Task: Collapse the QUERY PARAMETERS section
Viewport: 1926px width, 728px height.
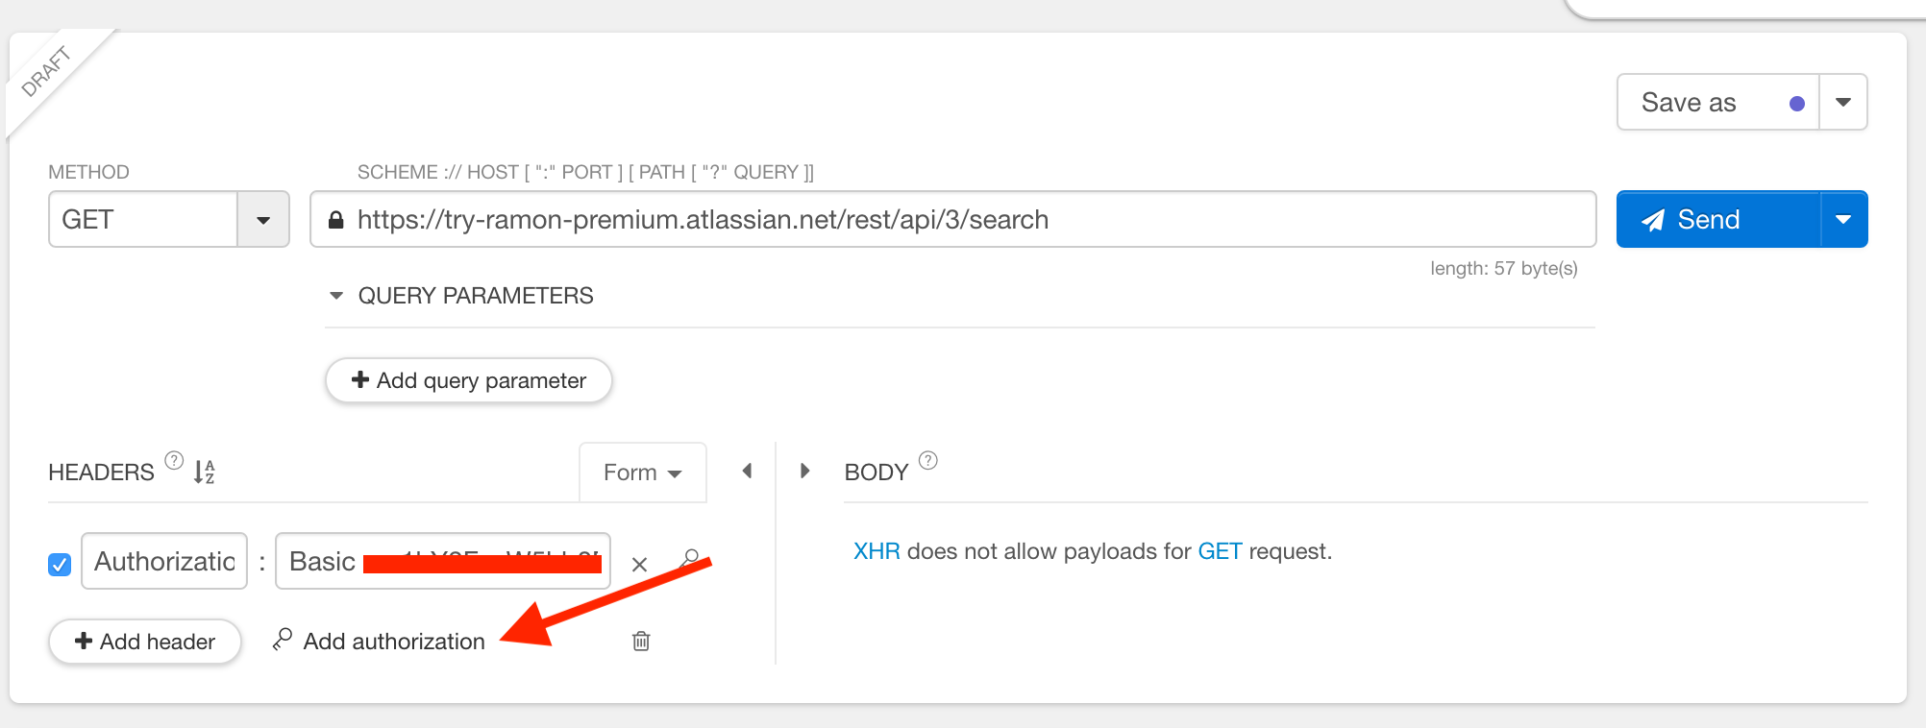Action: click(x=335, y=295)
